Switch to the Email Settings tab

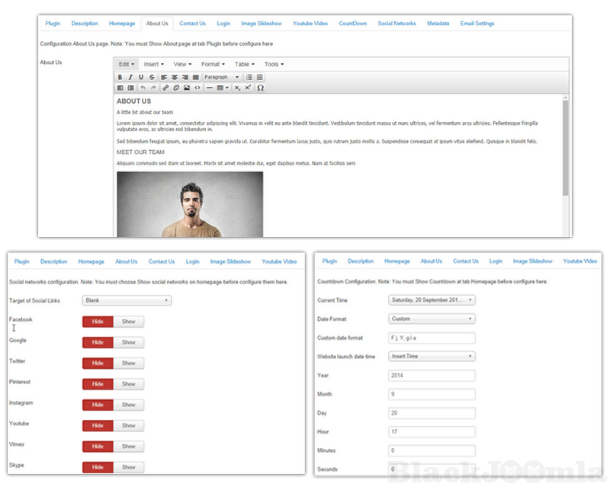pos(477,24)
